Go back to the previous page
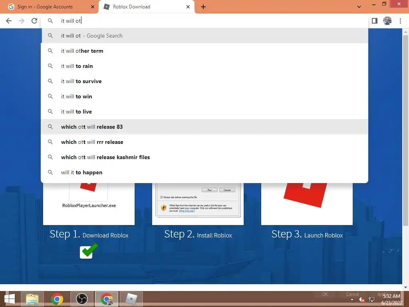409x307 pixels. click(x=9, y=21)
